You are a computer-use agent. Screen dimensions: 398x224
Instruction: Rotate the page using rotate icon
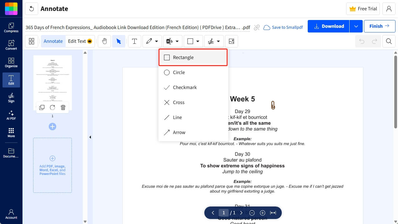[x=52, y=107]
